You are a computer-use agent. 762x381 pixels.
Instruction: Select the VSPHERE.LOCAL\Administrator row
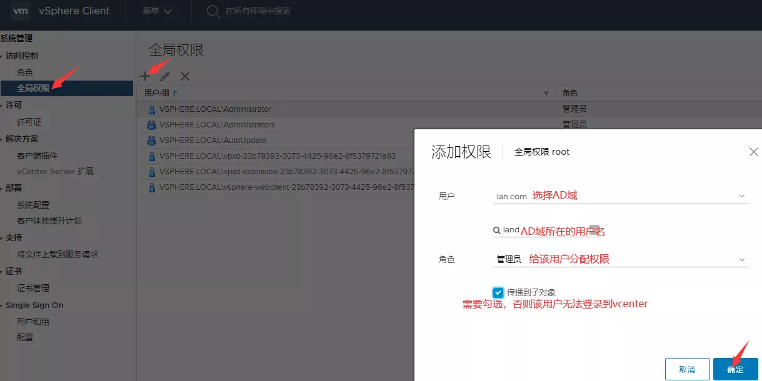click(x=215, y=109)
